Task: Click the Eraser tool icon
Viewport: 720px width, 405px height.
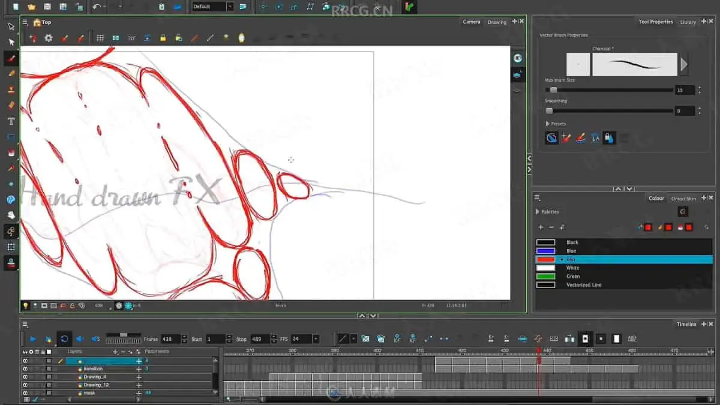Action: [x=11, y=106]
